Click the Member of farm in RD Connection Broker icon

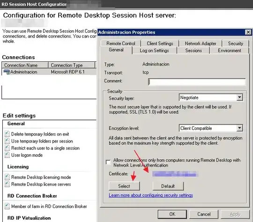7,206
